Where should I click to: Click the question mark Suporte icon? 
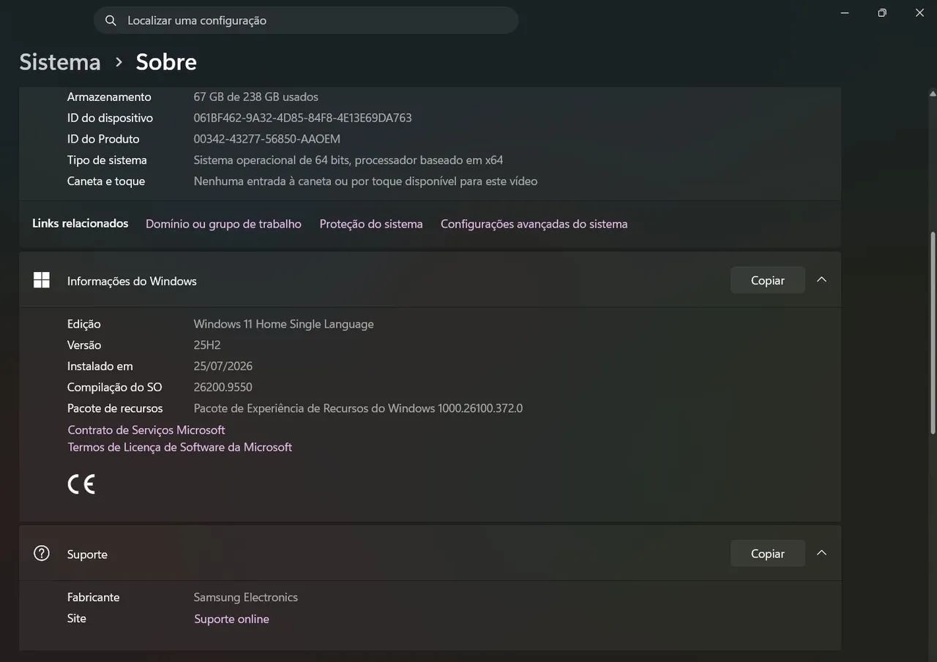pos(42,554)
